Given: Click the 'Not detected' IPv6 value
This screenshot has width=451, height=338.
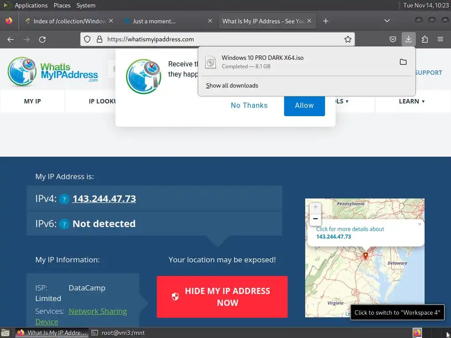Looking at the screenshot, I should pyautogui.click(x=104, y=224).
